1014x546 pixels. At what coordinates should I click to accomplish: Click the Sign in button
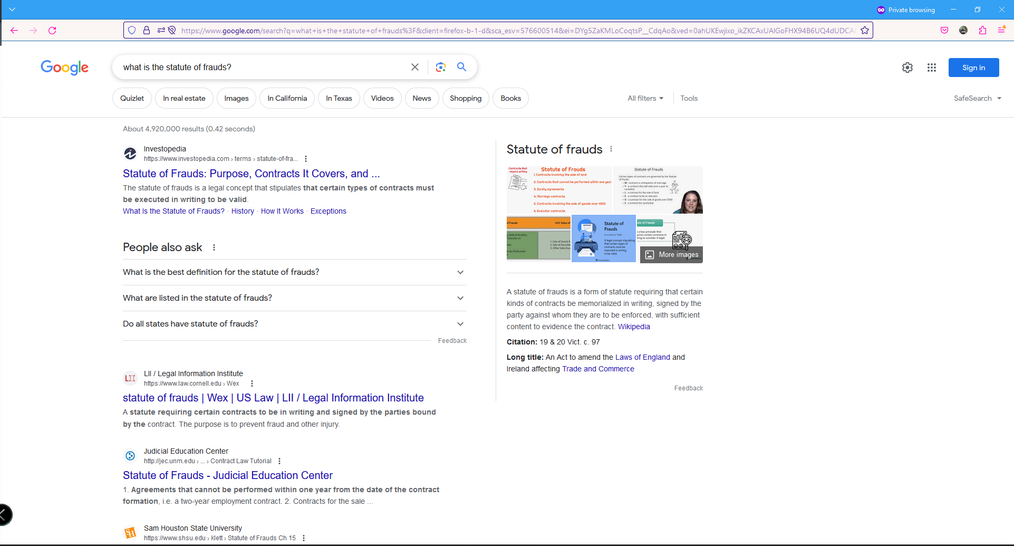(973, 68)
